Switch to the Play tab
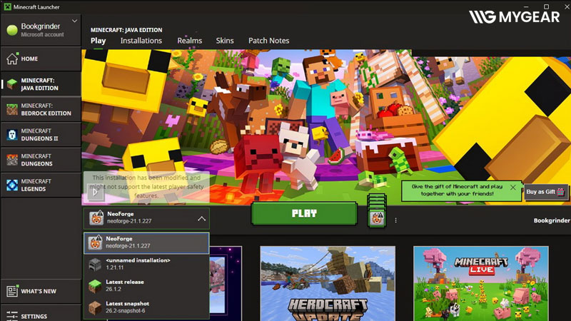The height and width of the screenshot is (321, 571). 98,41
